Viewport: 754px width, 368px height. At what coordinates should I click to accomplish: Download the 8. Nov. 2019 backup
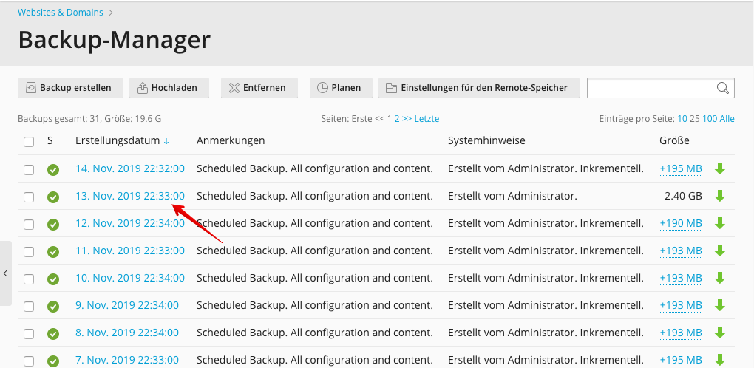click(x=720, y=333)
